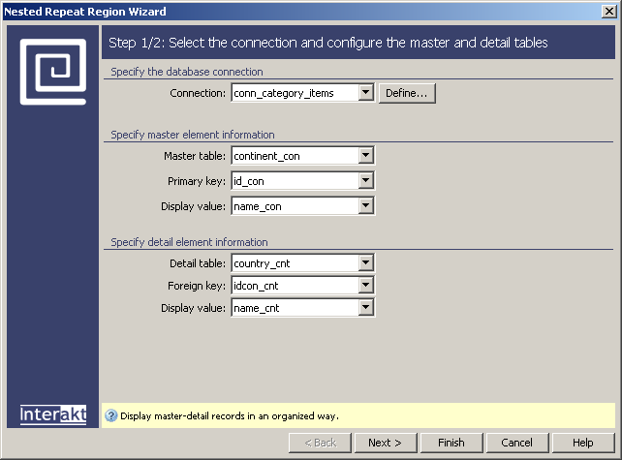
Task: Open Help for the wizard
Action: pos(582,443)
